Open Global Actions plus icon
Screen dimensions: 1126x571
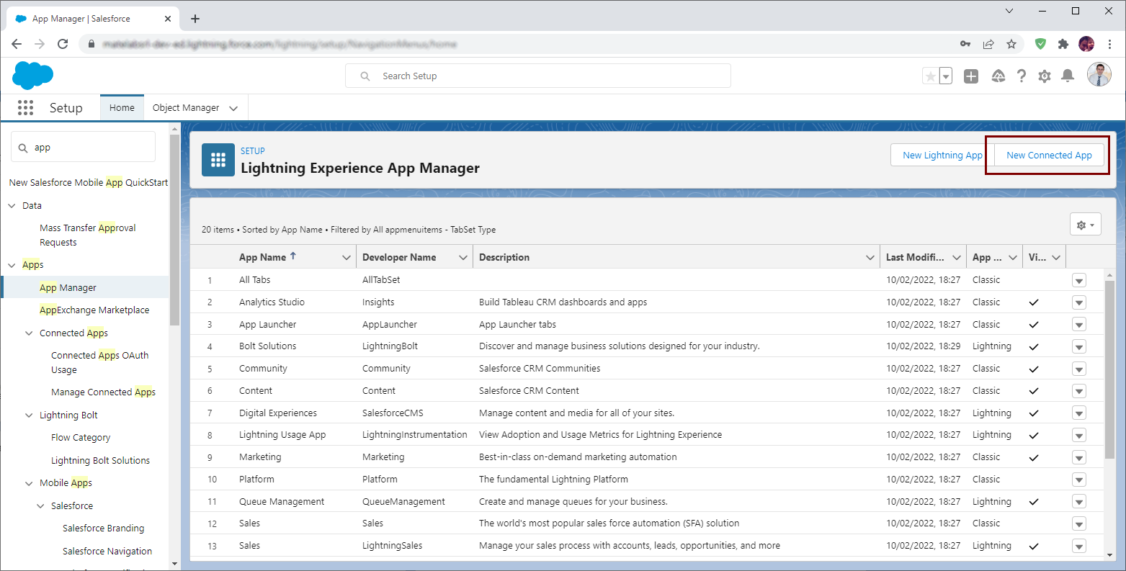(x=971, y=76)
